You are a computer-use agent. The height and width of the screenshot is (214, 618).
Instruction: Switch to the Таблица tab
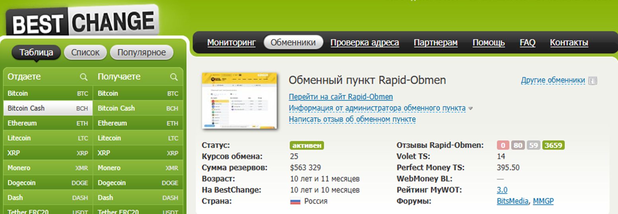pos(36,52)
